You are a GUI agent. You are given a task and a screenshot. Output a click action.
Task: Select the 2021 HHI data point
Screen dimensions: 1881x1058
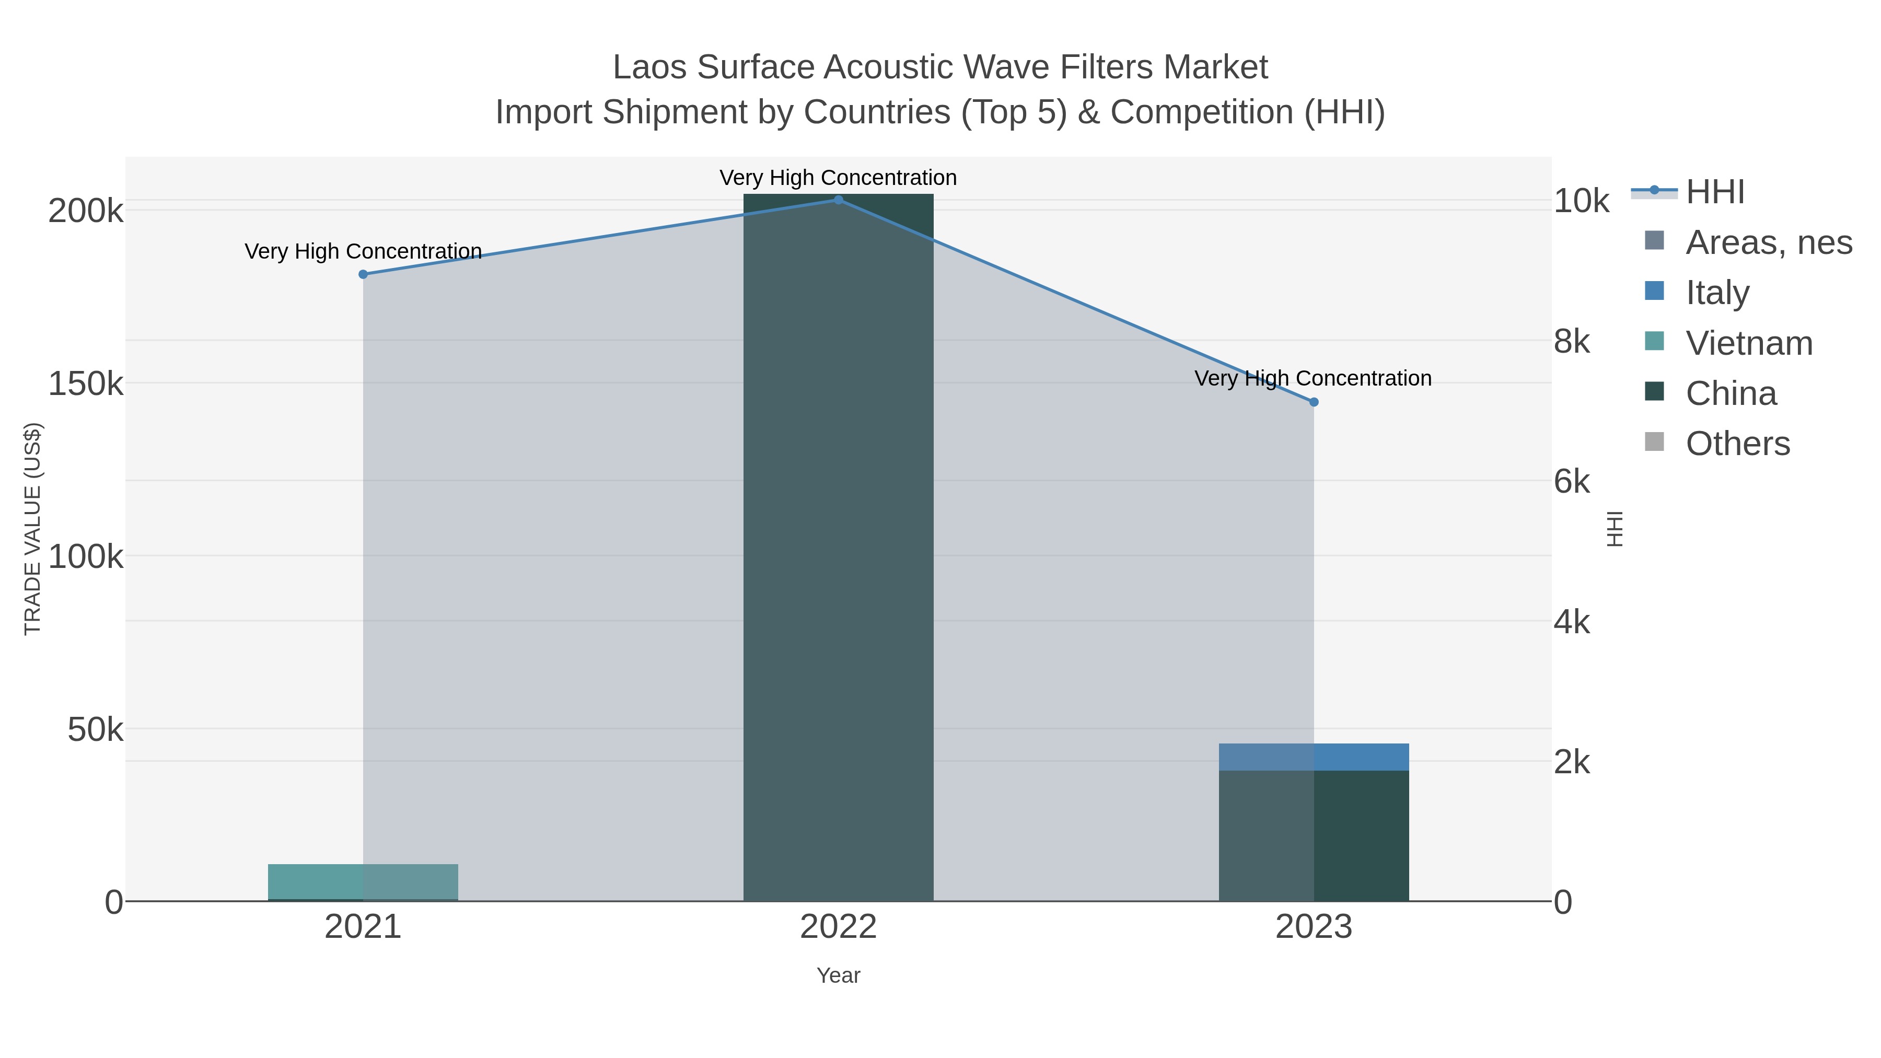(363, 274)
